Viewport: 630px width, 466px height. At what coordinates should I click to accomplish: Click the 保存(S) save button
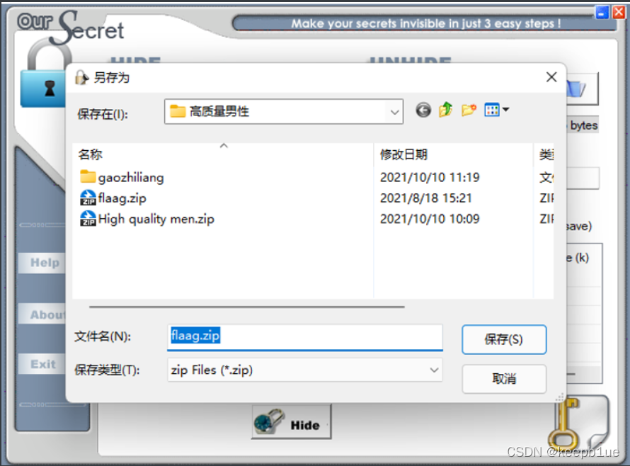(504, 340)
